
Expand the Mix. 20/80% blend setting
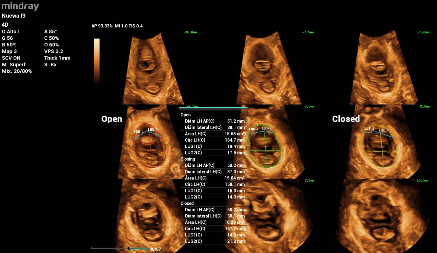coord(17,71)
